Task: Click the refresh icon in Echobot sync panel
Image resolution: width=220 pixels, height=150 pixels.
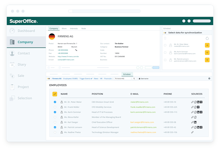Action: (207, 38)
